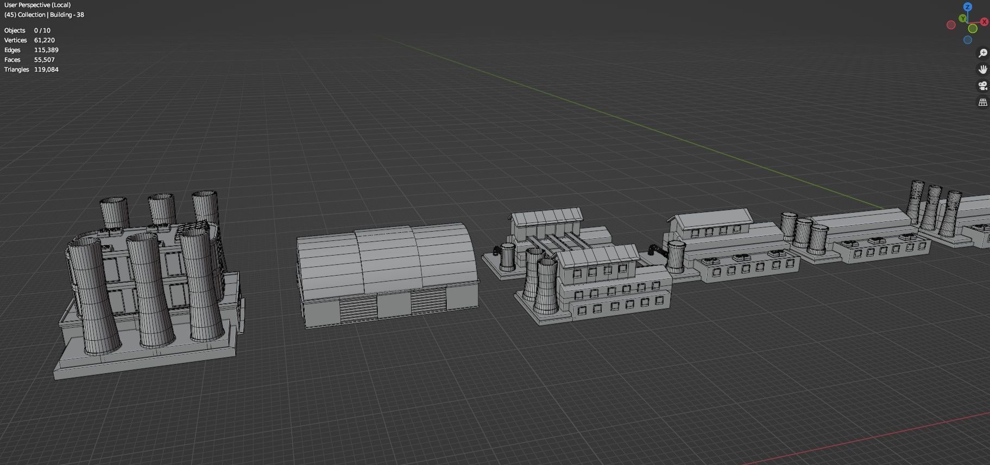Click the Faces 55,507 statistic
Viewport: 990px width, 465px height.
click(29, 60)
